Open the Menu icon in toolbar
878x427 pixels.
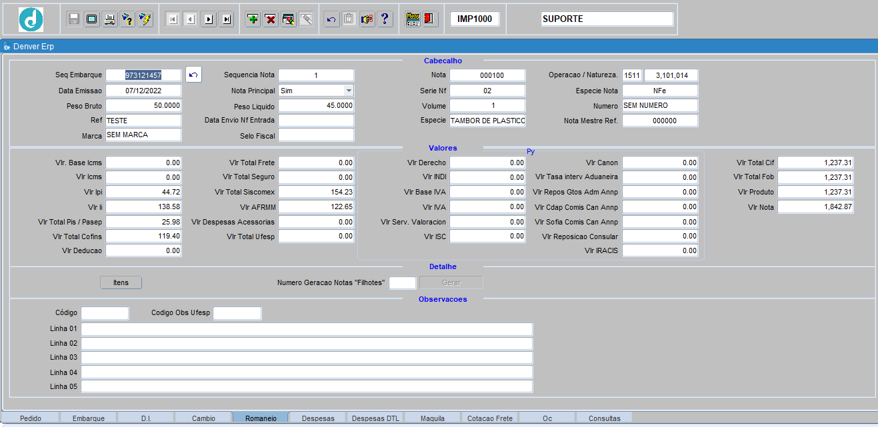pos(413,19)
